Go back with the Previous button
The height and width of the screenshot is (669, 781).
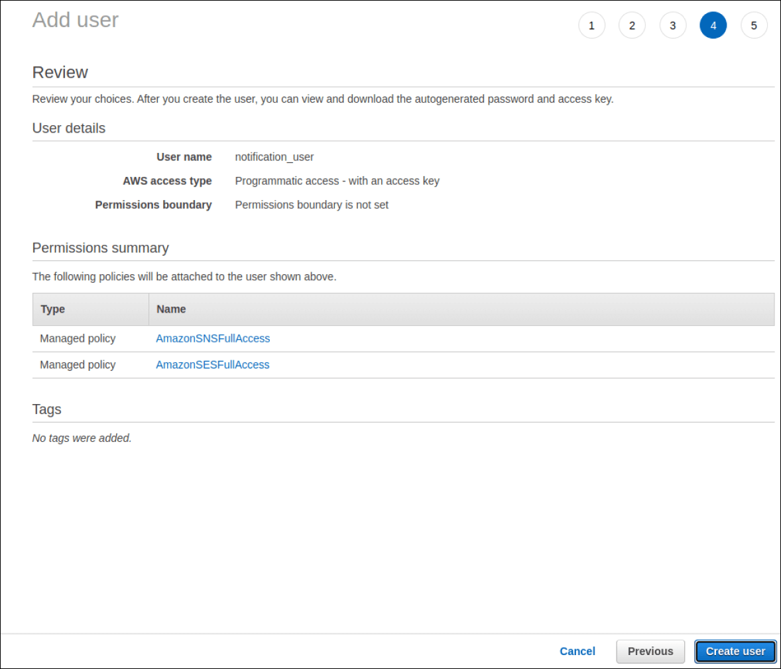[650, 651]
